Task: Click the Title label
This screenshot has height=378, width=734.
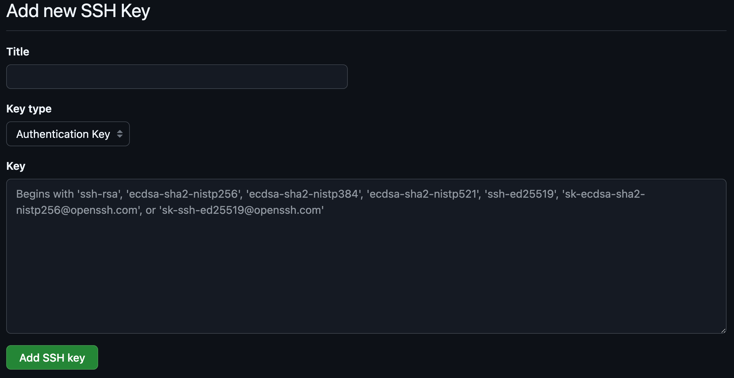Action: (18, 51)
